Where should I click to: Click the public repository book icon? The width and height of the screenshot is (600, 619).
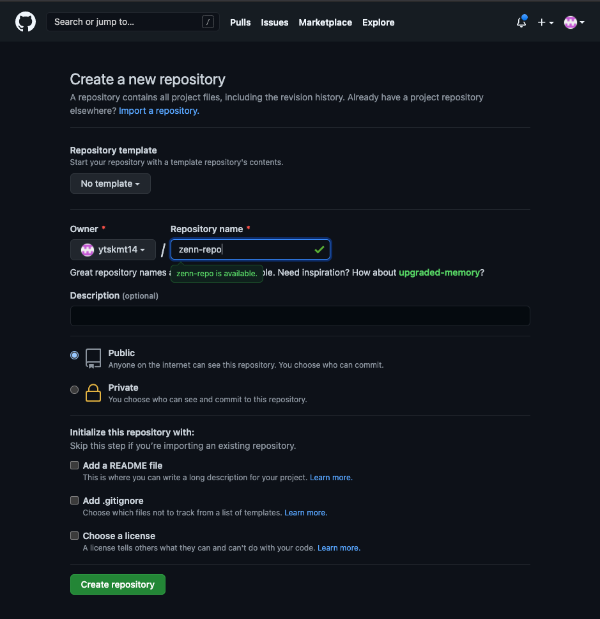coord(93,358)
